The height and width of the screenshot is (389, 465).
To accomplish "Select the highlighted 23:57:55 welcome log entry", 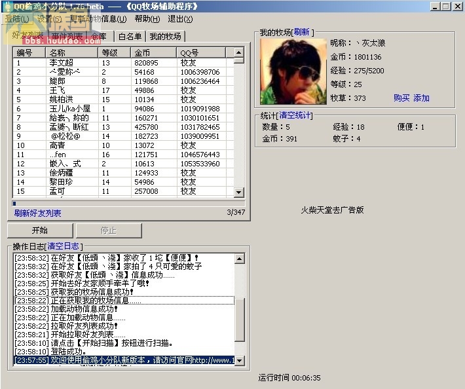I will click(x=124, y=361).
